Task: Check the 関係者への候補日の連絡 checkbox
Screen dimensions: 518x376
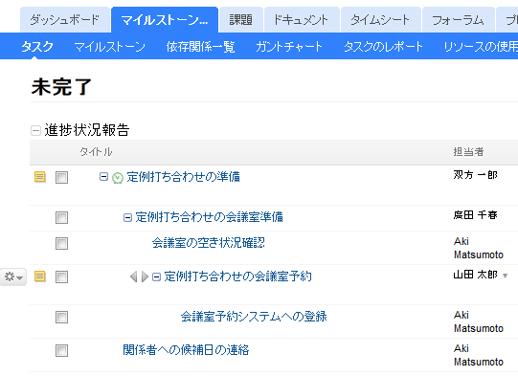Action: (x=62, y=350)
